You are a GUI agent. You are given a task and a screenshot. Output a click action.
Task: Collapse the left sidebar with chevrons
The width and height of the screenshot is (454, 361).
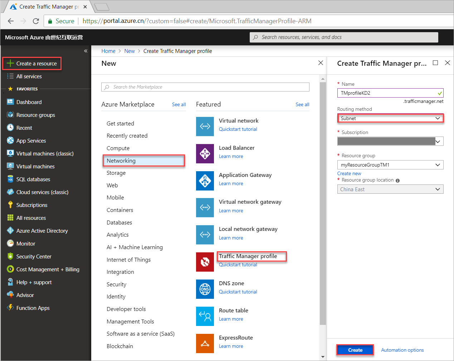pos(86,51)
